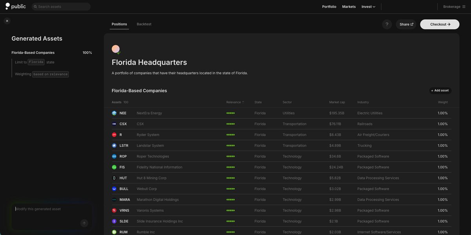Click the Ryder System R logo icon
The height and width of the screenshot is (235, 471).
pyautogui.click(x=114, y=135)
